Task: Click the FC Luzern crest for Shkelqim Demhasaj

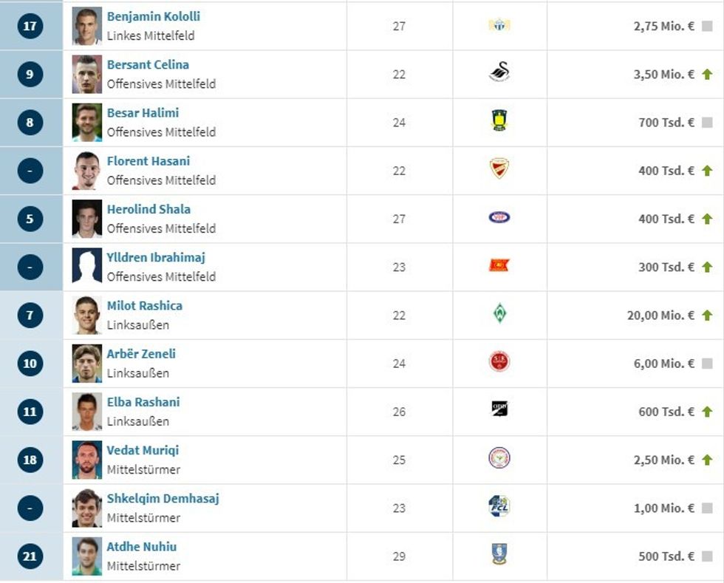Action: pos(499,507)
